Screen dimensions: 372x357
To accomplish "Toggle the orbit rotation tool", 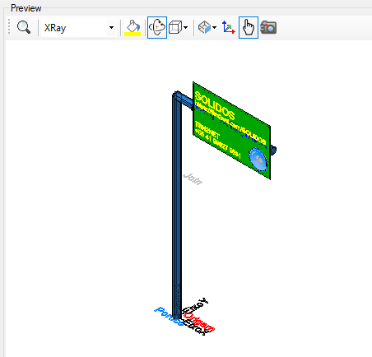I will 157,27.
